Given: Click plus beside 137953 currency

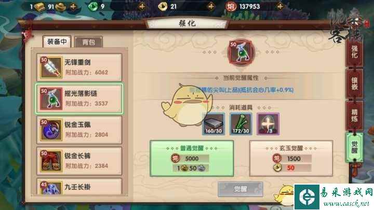Looking at the screenshot, I should [280, 6].
